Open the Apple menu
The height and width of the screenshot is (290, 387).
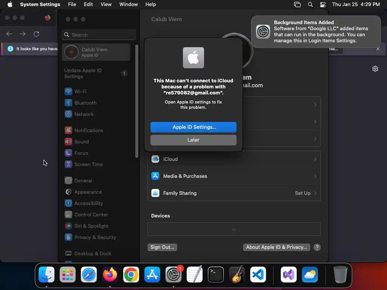(x=10, y=5)
